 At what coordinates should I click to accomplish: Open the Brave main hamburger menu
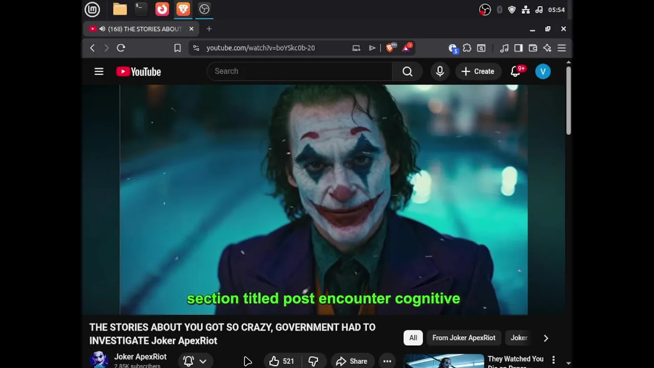pyautogui.click(x=562, y=48)
